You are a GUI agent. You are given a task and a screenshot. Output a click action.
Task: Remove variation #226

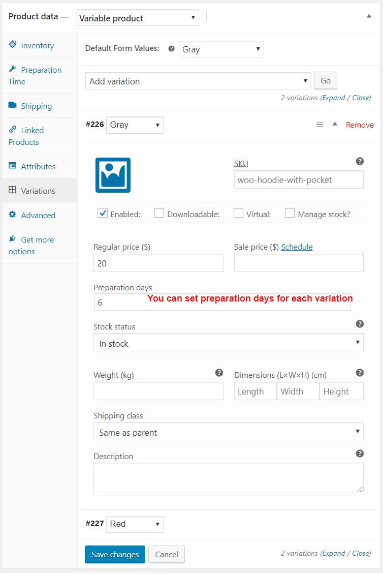click(360, 125)
